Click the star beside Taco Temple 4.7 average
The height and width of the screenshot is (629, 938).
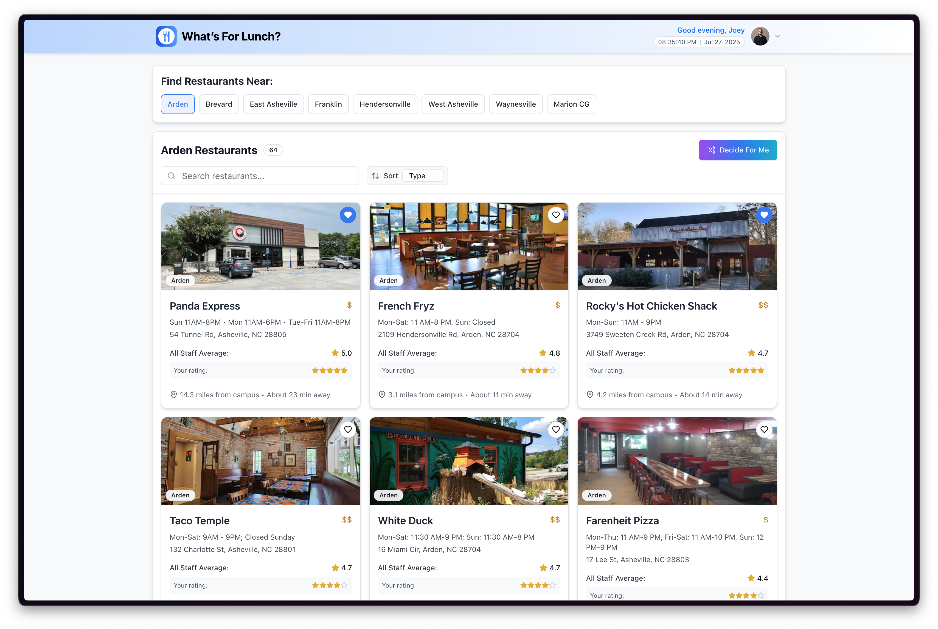(335, 568)
